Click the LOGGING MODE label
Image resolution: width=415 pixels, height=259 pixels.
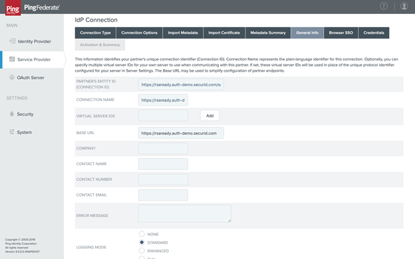[x=91, y=247]
